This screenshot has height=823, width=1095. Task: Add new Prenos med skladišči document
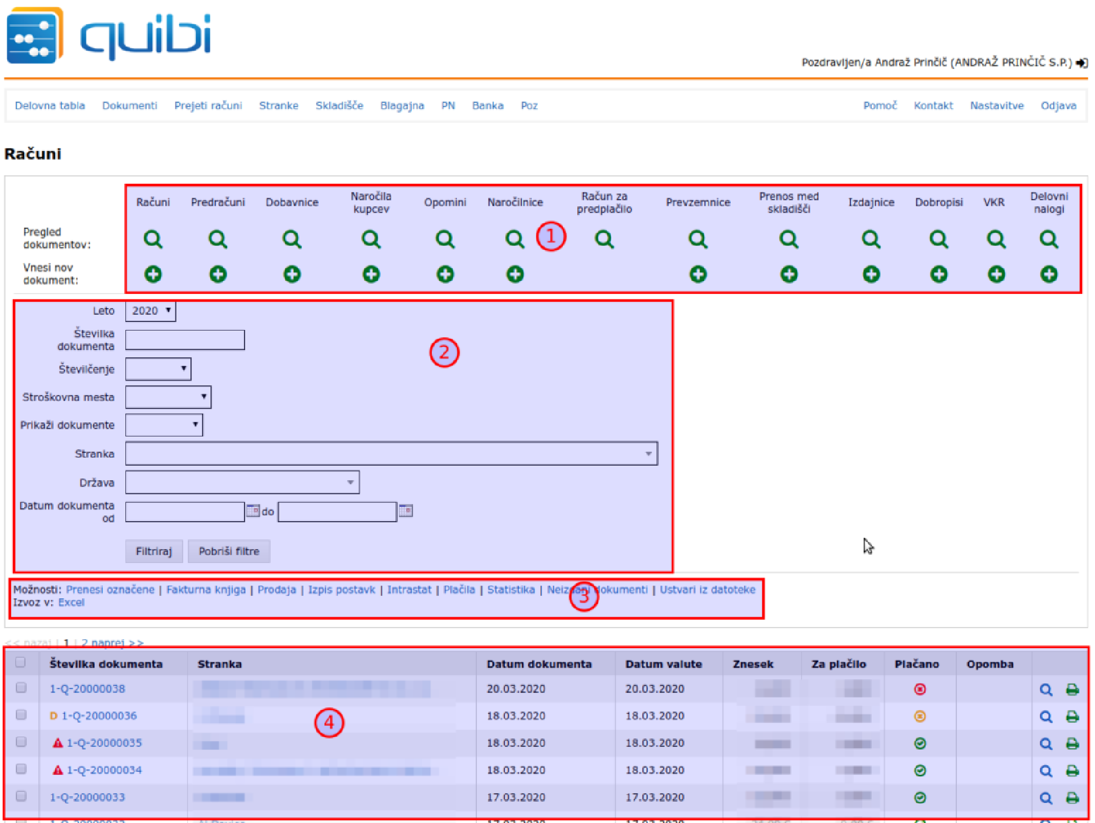(789, 275)
